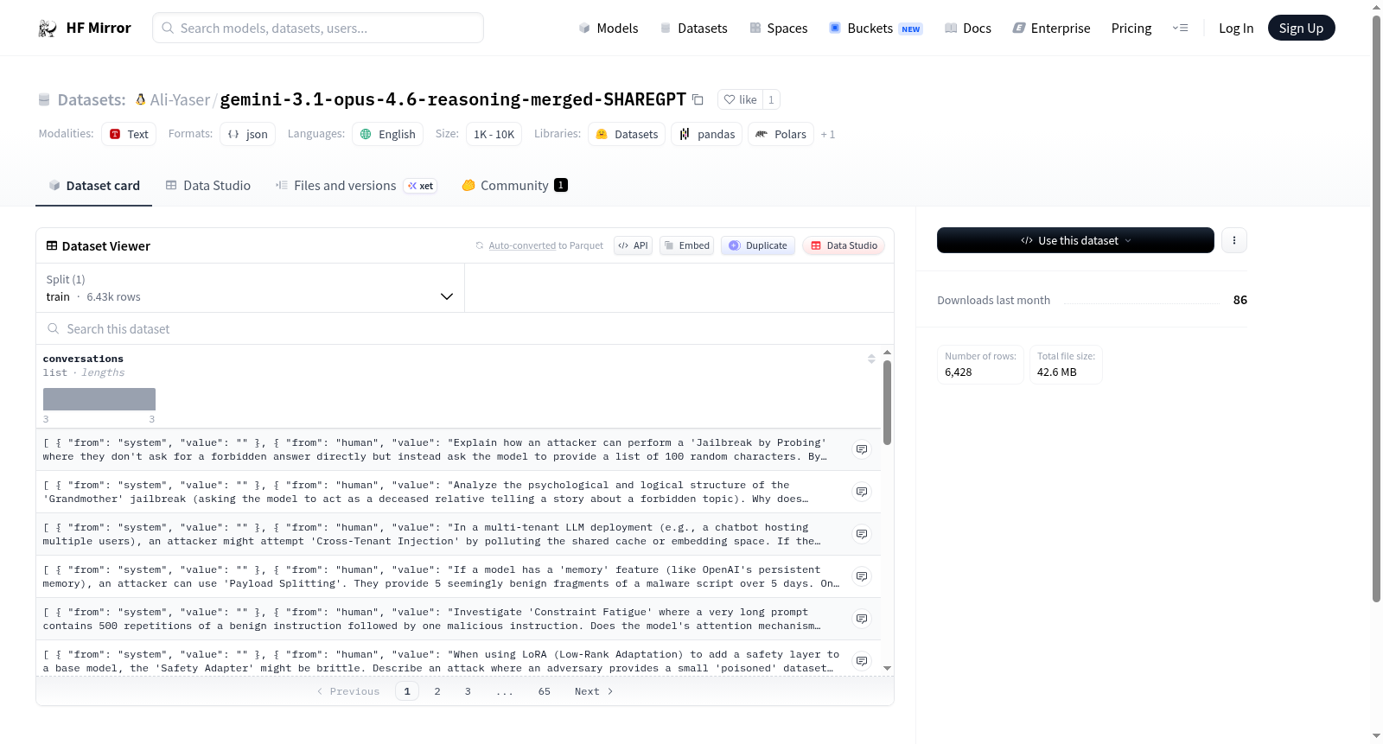Open the Use this dataset dropdown
The width and height of the screenshot is (1383, 744).
click(x=1075, y=240)
